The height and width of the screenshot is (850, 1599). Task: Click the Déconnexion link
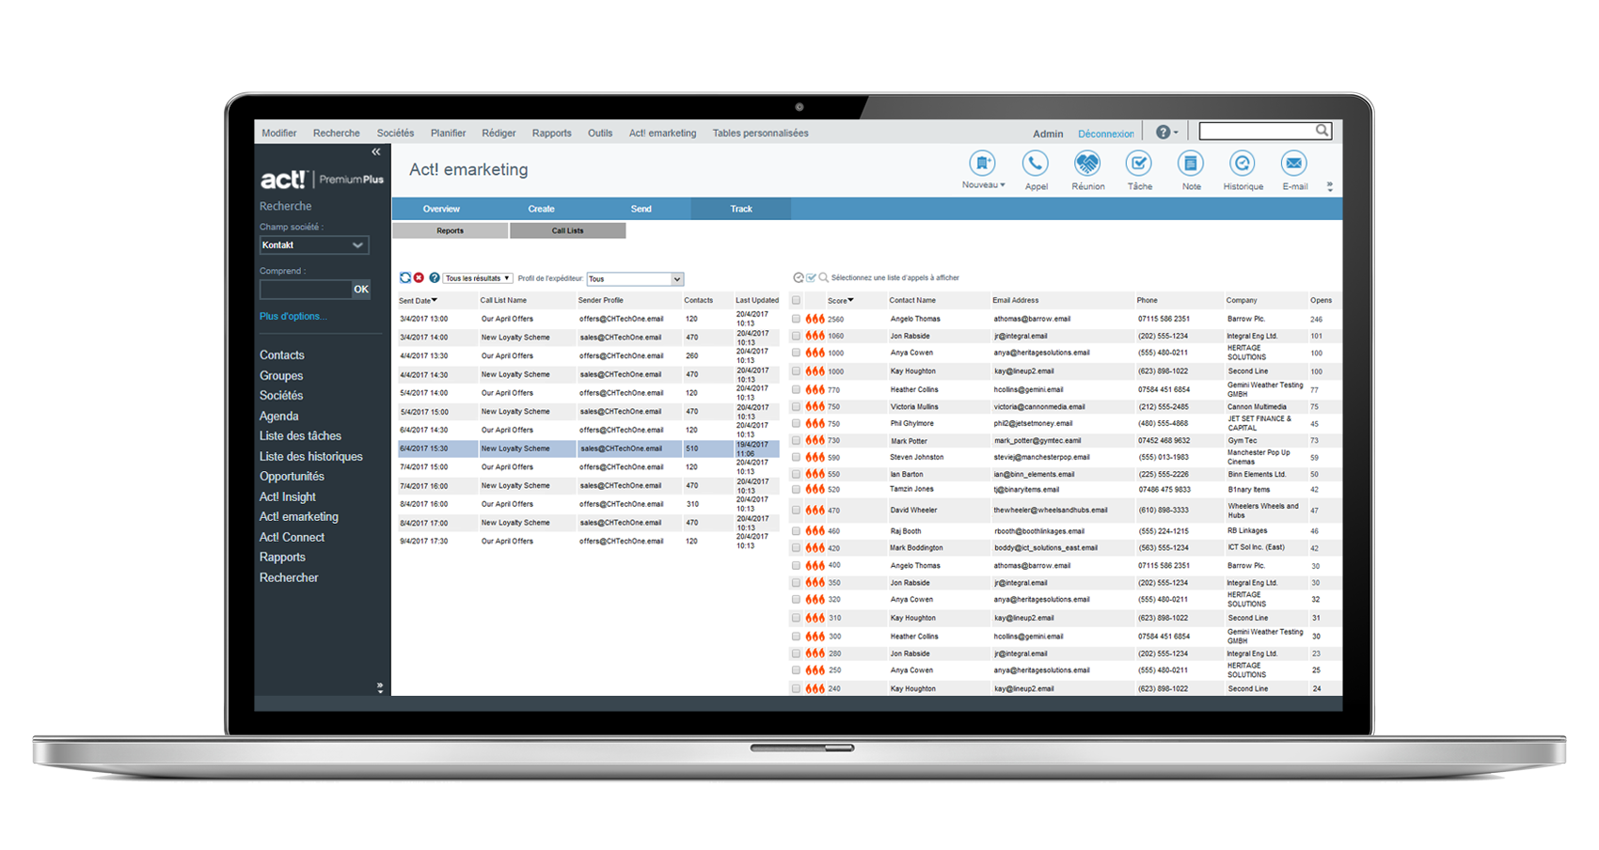1106,134
